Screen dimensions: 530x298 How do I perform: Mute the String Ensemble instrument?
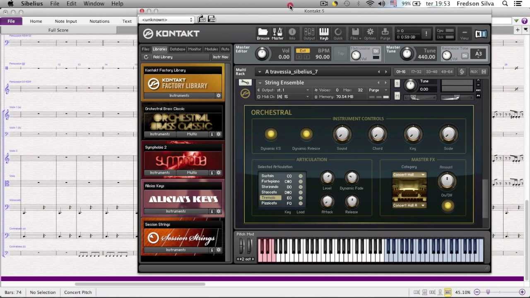tap(397, 96)
